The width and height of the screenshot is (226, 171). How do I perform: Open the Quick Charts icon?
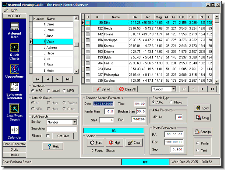[15, 47]
